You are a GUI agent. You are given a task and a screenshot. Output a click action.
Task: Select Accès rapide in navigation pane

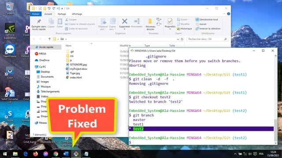pyautogui.click(x=46, y=47)
